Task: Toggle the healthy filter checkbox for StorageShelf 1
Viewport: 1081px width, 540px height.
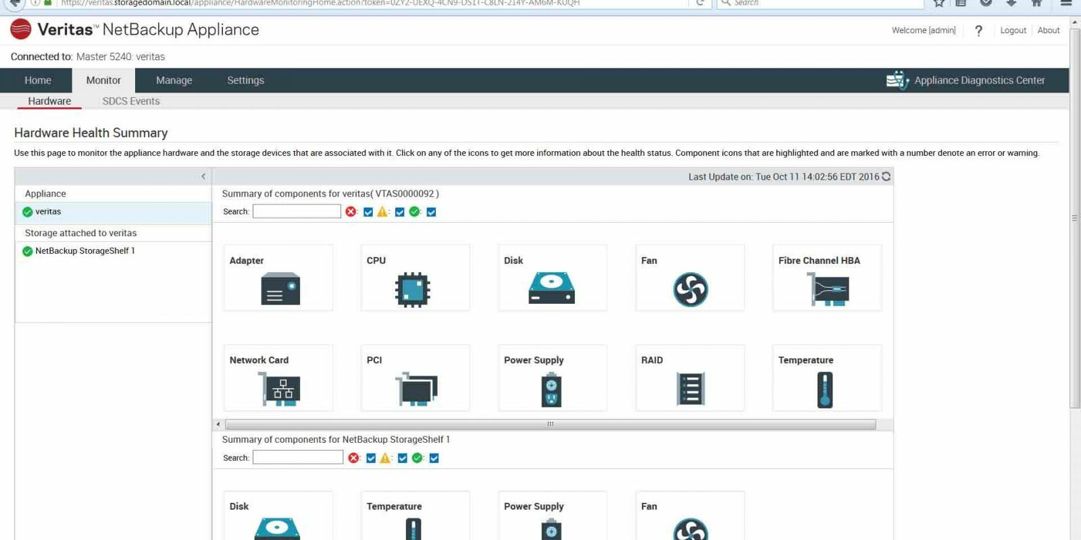Action: click(434, 458)
